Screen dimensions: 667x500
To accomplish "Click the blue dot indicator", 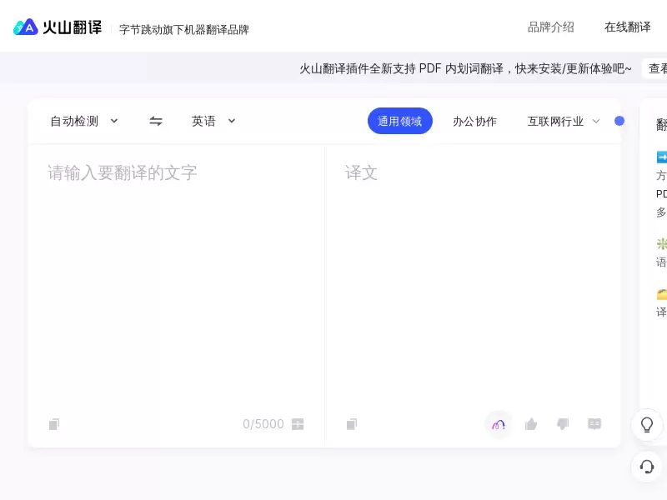I will (x=619, y=121).
